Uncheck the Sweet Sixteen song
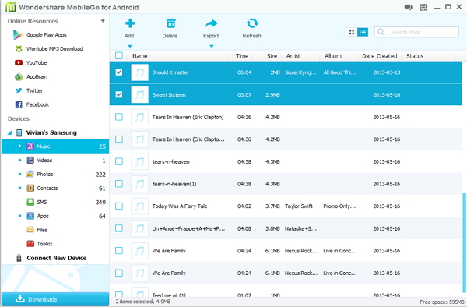 click(x=119, y=94)
